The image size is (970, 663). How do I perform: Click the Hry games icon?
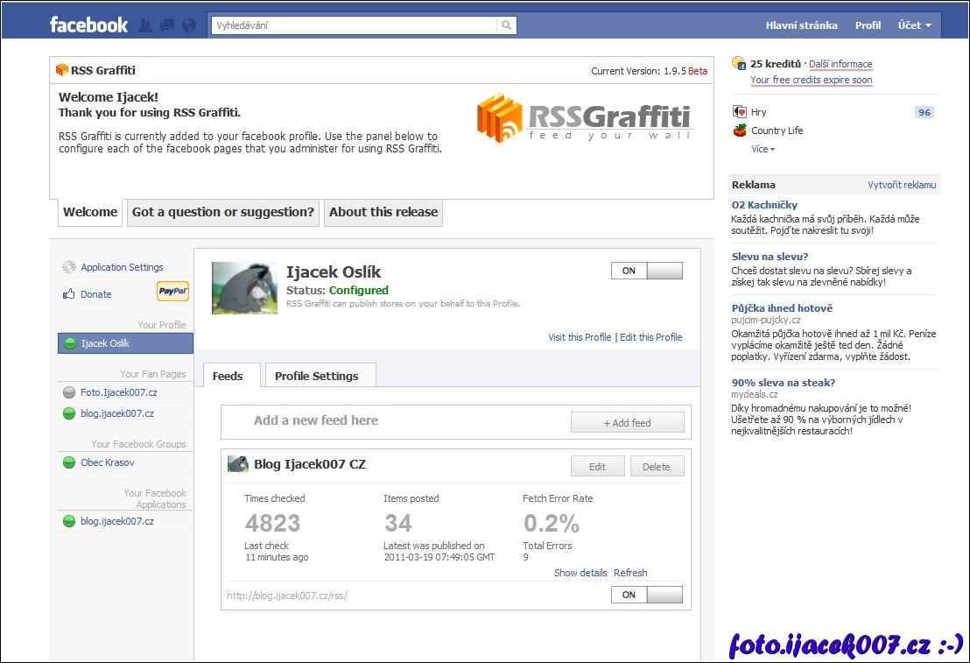[740, 112]
